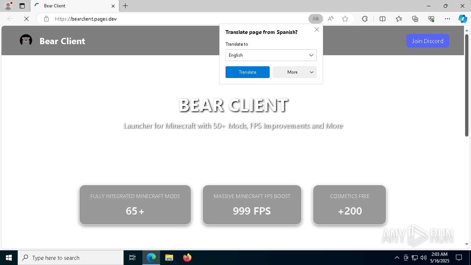Start Read aloud from address bar

[330, 19]
